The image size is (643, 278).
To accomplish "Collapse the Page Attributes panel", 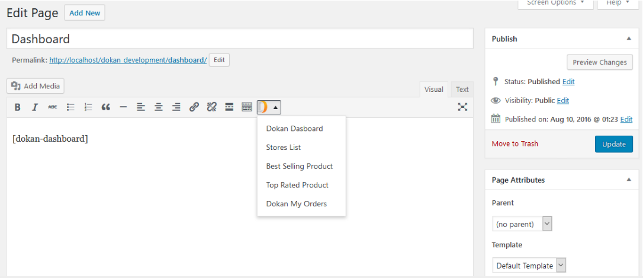I will [x=629, y=180].
